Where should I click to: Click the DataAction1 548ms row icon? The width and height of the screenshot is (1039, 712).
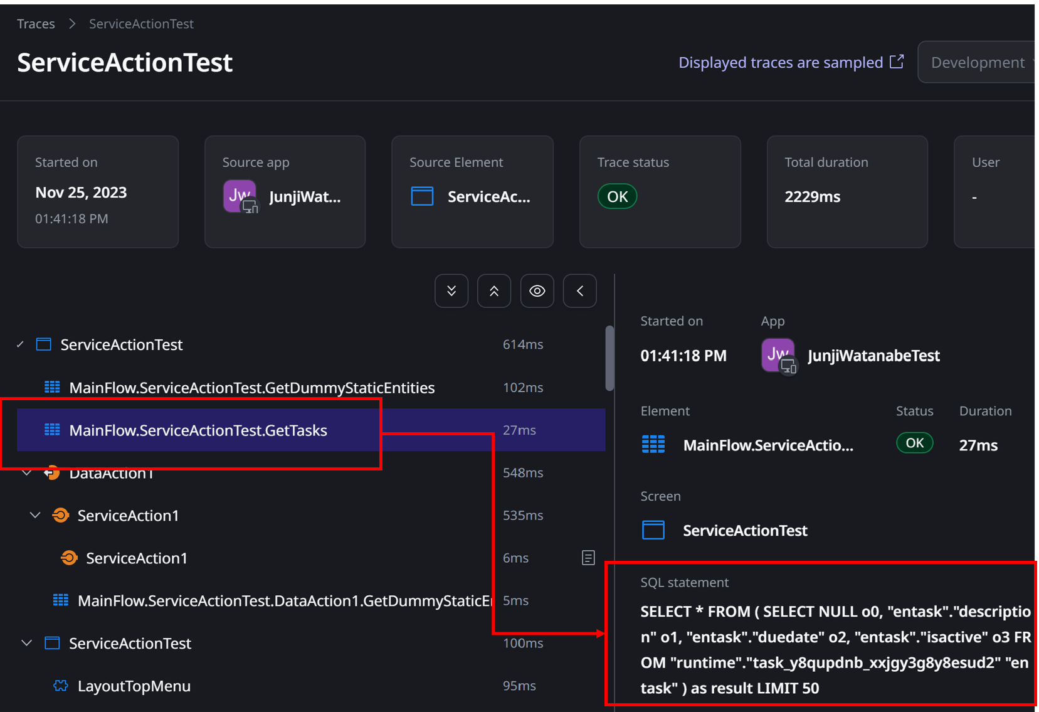(x=52, y=472)
